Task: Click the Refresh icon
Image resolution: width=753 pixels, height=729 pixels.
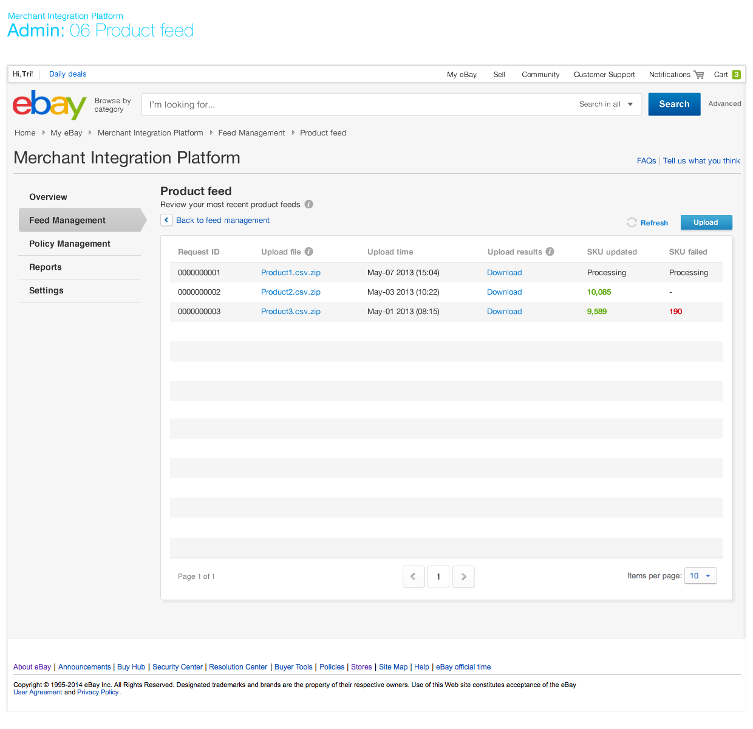Action: (632, 222)
